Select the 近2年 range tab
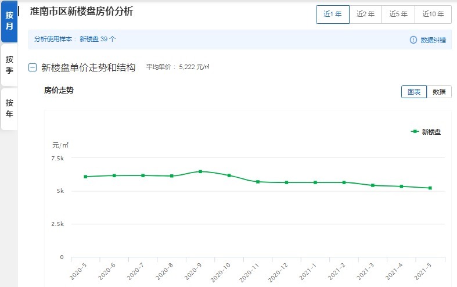This screenshot has width=457, height=287. point(365,15)
